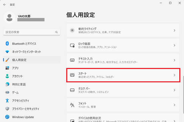
Task: Open 動的ライティング settings row
Action: (123, 30)
